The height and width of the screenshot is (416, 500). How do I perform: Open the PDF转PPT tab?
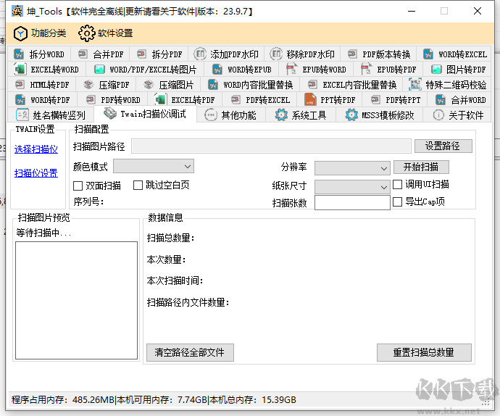click(396, 100)
